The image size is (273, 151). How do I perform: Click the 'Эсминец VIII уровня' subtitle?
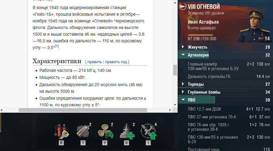pos(206,13)
